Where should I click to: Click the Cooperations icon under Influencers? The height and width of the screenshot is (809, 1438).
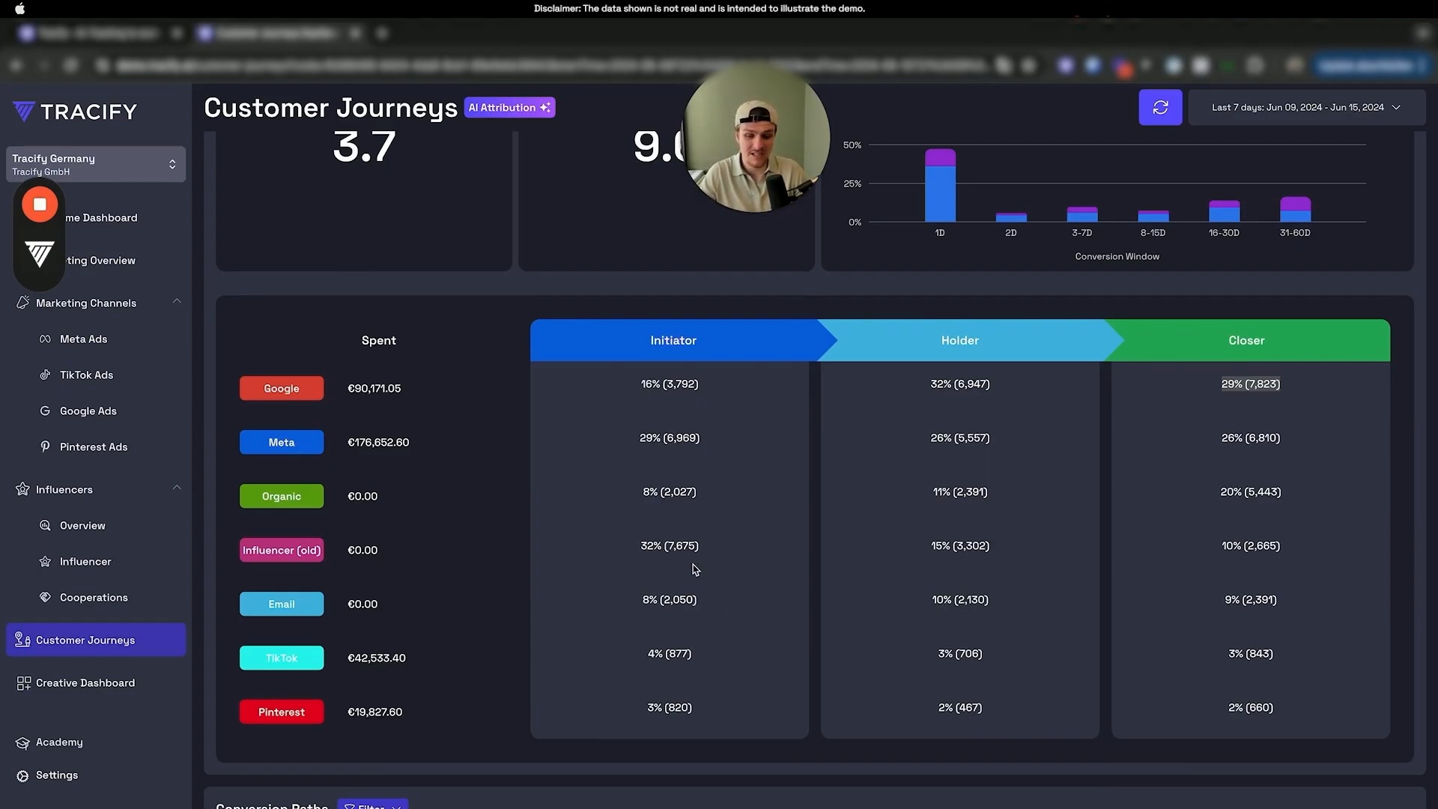click(x=46, y=597)
